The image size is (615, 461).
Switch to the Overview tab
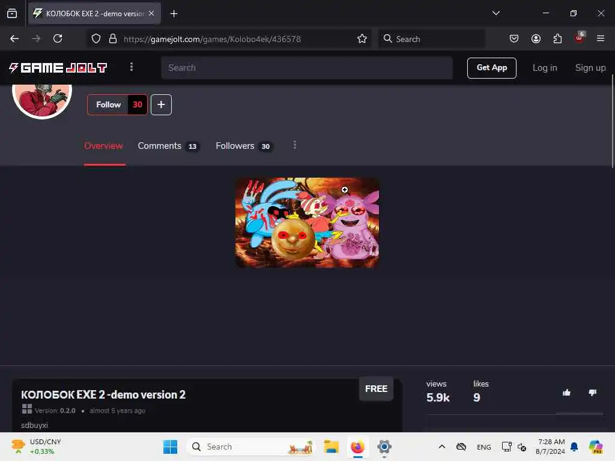(x=103, y=146)
